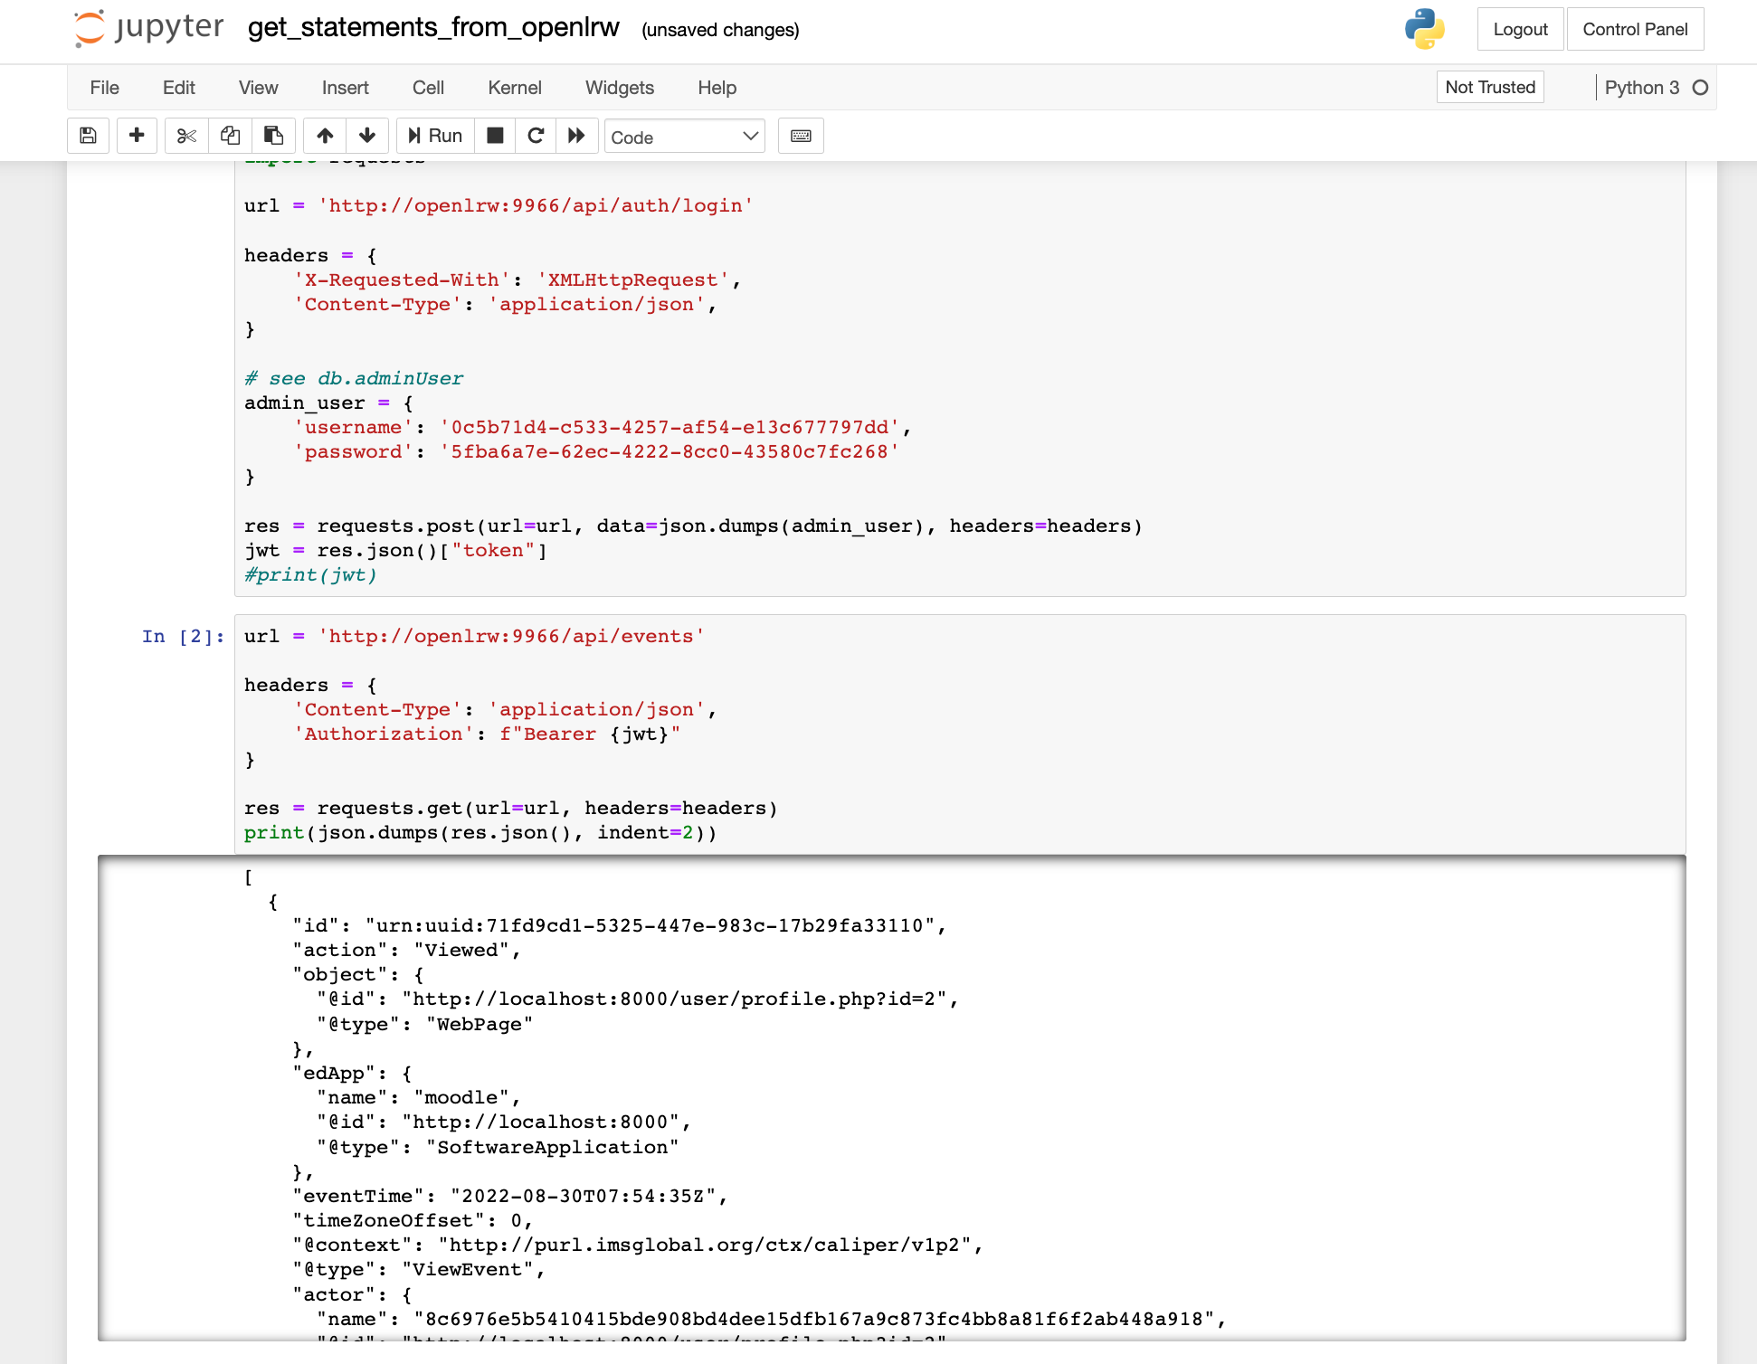Cut the selected cells with the scissors icon
1757x1364 pixels.
(186, 136)
